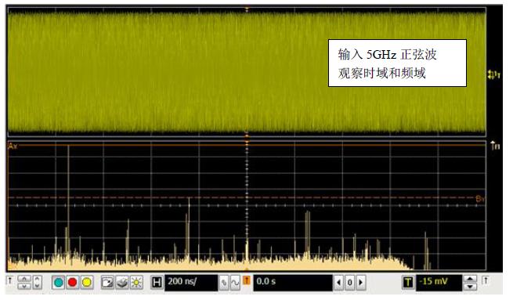This screenshot has width=513, height=300.
Task: Toggle the compressed waveform zoom icon
Action: [x=224, y=283]
